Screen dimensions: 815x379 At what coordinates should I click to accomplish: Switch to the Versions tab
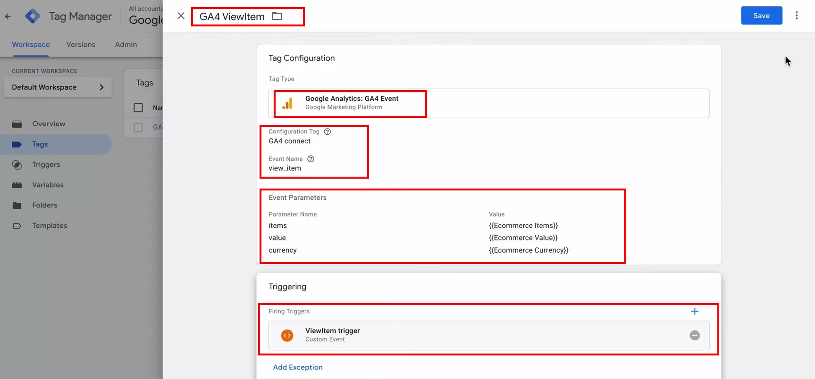(81, 44)
